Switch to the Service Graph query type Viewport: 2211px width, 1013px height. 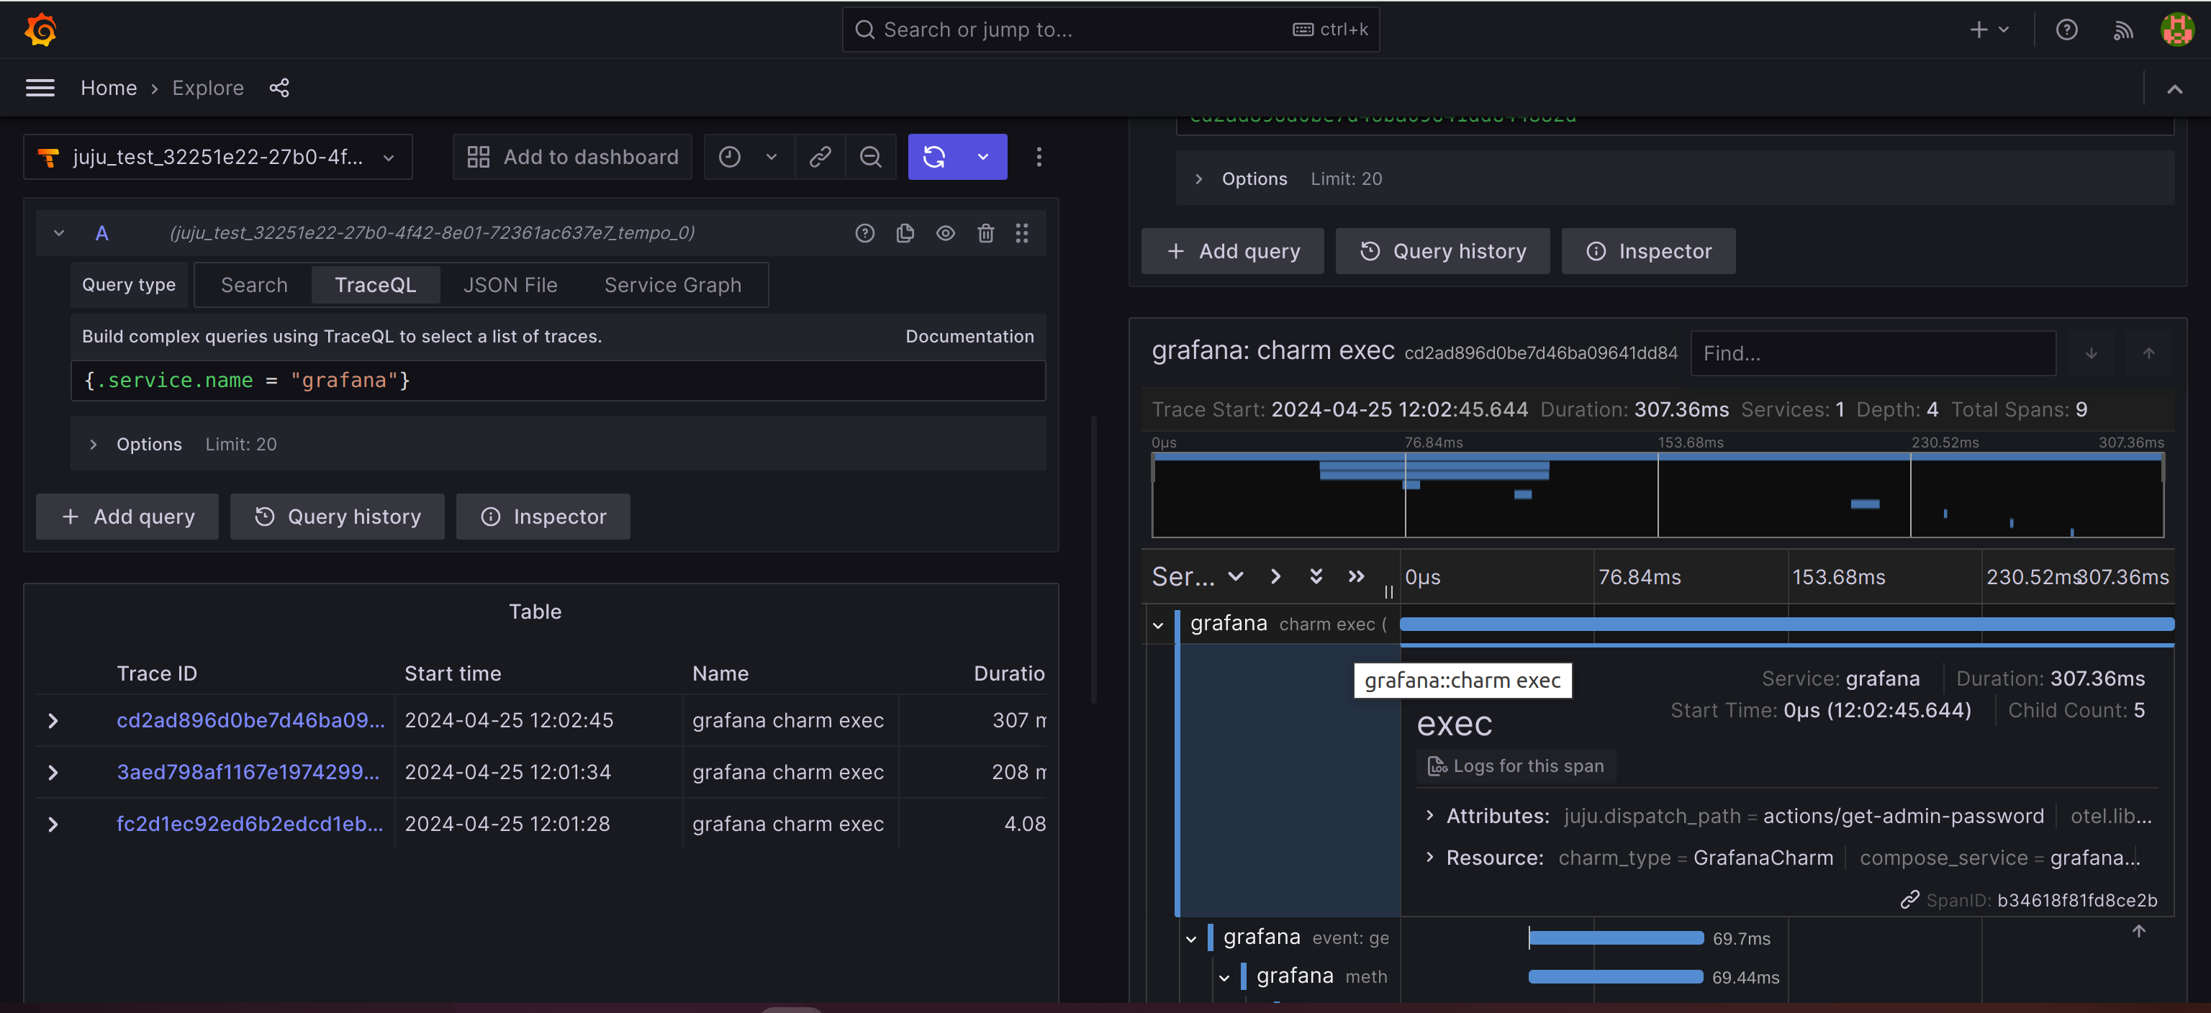click(x=672, y=285)
